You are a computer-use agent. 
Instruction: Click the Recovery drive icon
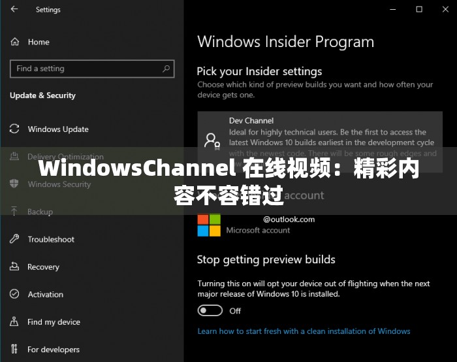[x=14, y=267]
